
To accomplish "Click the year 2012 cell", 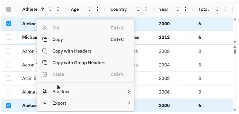I will point(164,37).
